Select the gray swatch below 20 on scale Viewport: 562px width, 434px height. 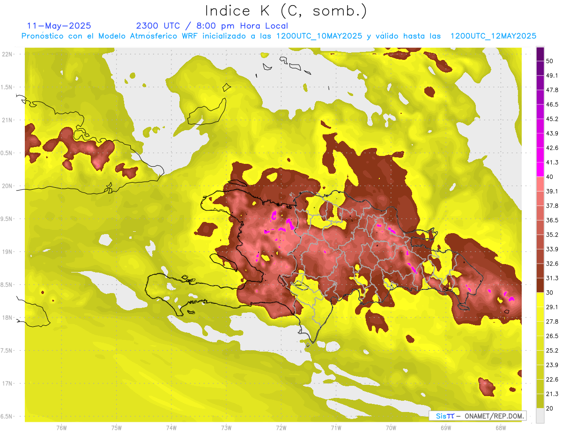[540, 415]
